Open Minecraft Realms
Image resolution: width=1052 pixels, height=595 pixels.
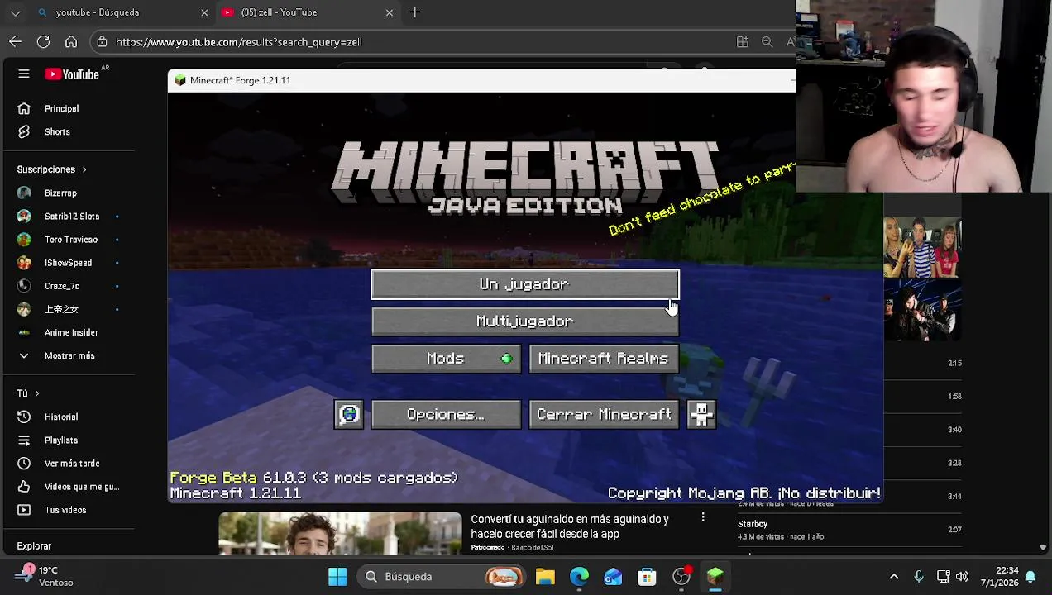click(x=604, y=359)
